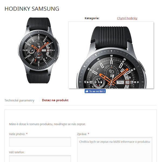Viewport: 162px width, 162px height.
Task: Switch to the Technické parametry tab
Action: click(x=19, y=100)
